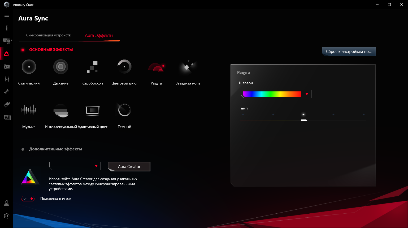Open the user profile icon

pos(7,204)
